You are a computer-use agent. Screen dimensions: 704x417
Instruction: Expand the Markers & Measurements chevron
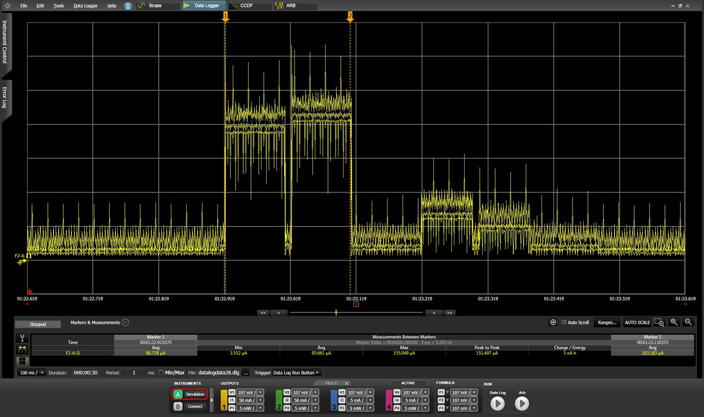point(125,323)
